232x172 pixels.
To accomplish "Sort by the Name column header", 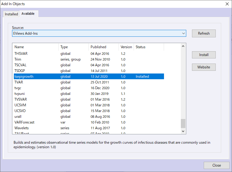I will [x=36, y=47].
